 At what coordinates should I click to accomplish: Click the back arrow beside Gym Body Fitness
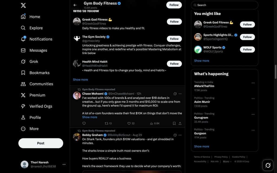[x=75, y=5]
